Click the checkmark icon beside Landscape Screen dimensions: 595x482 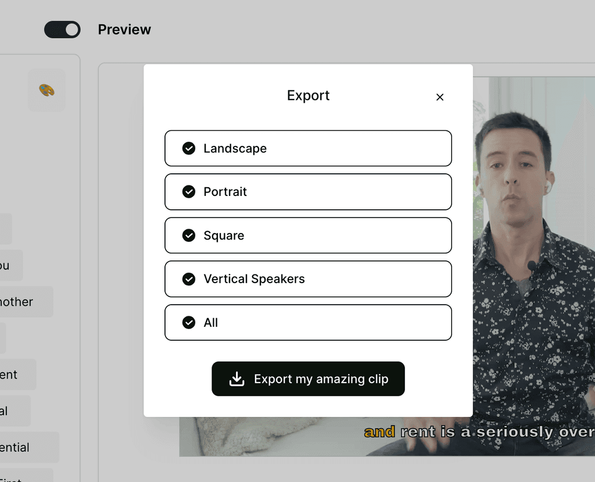tap(189, 148)
